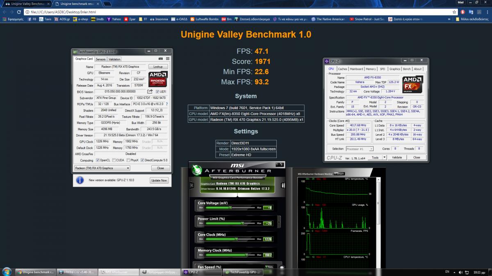
Task: Expand the Power Limit side expander in Afterburner
Action: [280, 222]
